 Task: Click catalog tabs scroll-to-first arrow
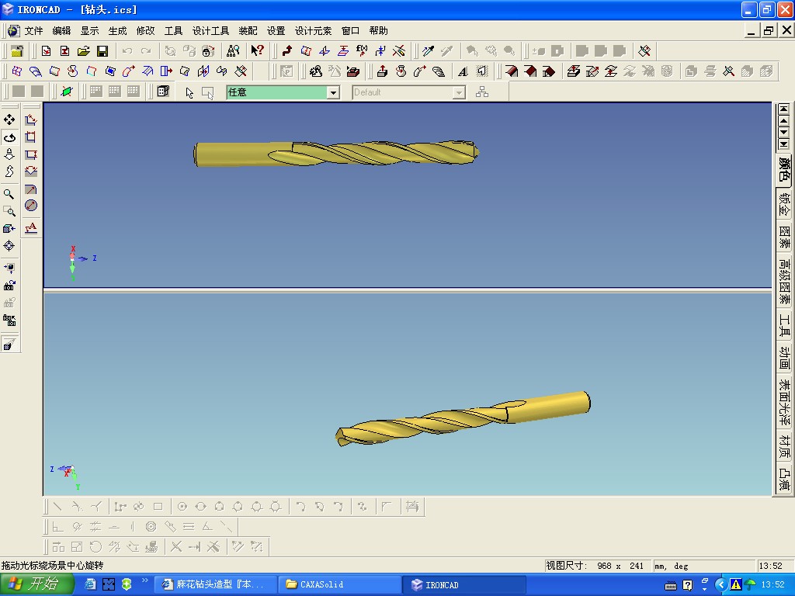click(784, 109)
